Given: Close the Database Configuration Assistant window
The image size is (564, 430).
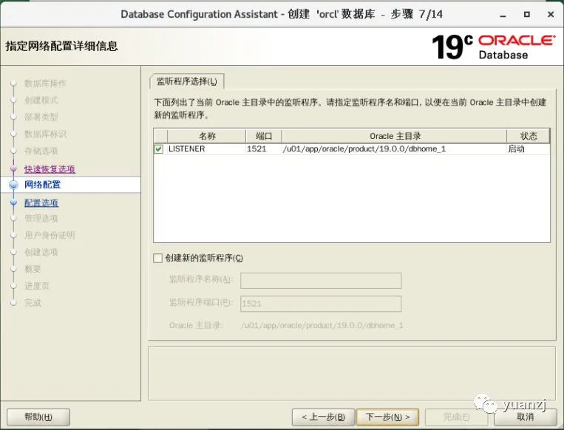Looking at the screenshot, I should pyautogui.click(x=551, y=14).
